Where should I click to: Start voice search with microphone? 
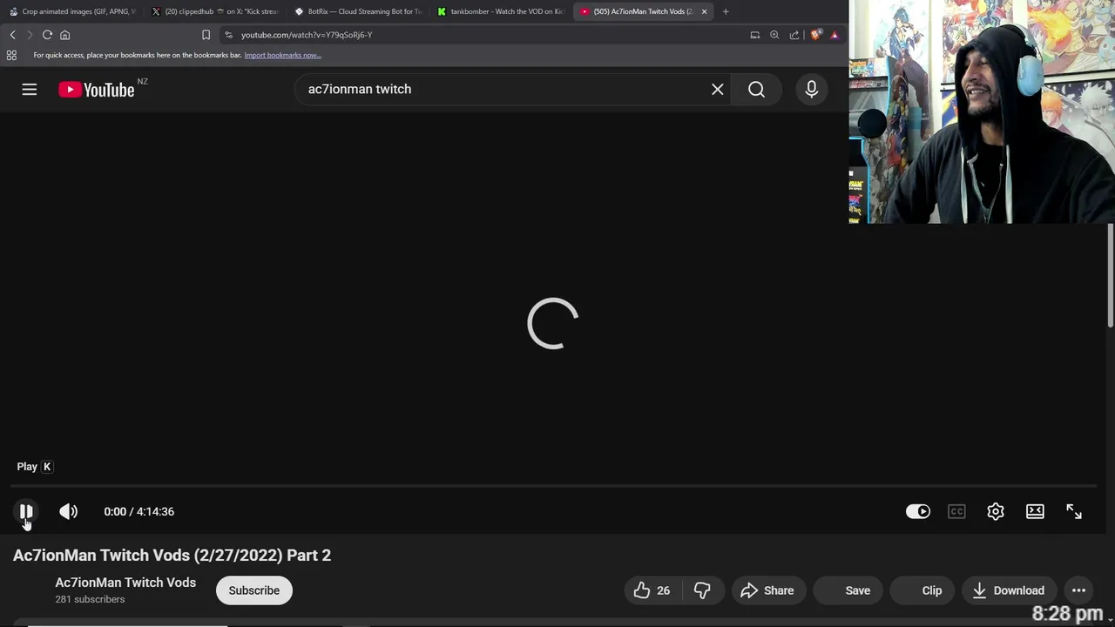coord(812,89)
